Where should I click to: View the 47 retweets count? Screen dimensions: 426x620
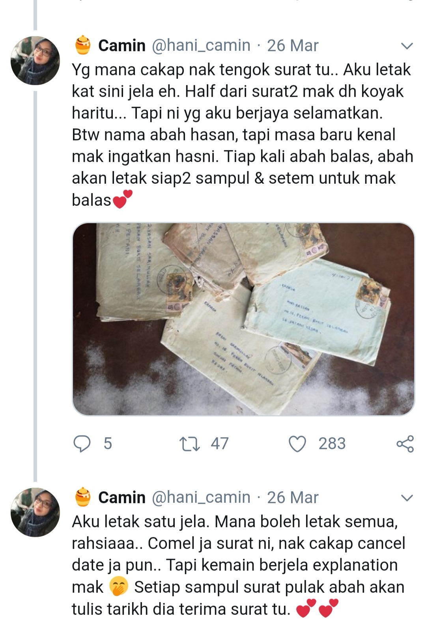click(x=220, y=444)
